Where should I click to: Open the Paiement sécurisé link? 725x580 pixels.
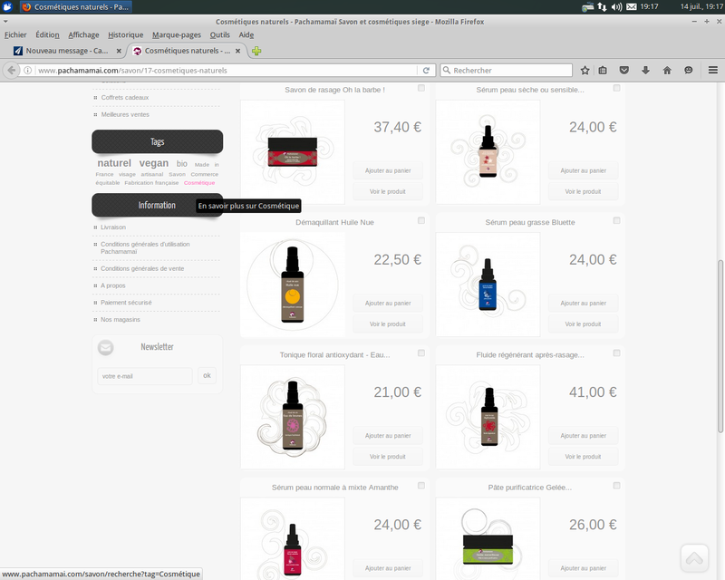[x=126, y=303]
